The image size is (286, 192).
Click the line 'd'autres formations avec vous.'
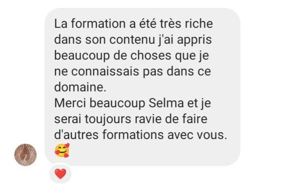141,135
